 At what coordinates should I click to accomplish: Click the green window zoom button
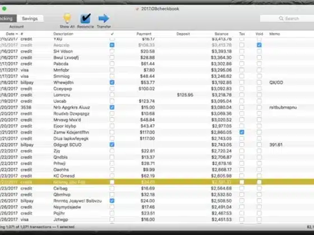click(x=4, y=8)
